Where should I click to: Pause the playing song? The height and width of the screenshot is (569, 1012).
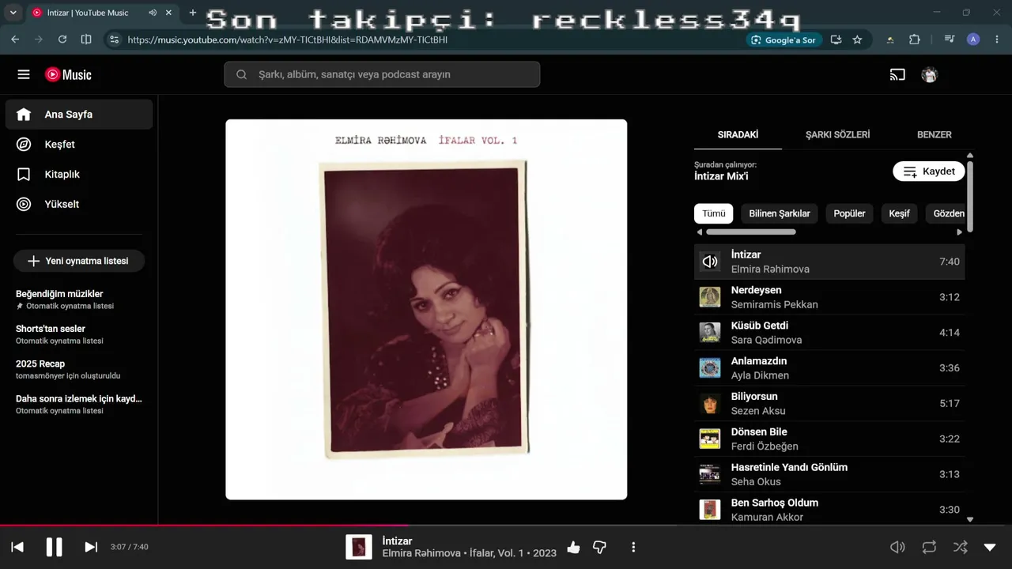54,547
